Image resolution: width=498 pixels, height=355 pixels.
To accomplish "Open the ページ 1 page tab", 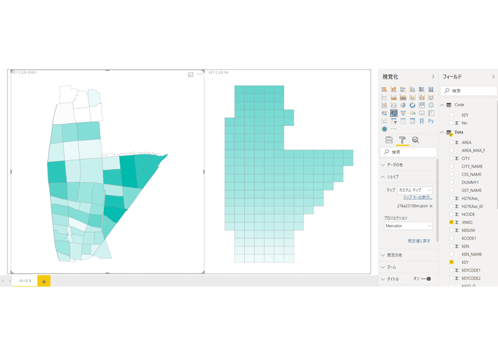I will pos(25,281).
